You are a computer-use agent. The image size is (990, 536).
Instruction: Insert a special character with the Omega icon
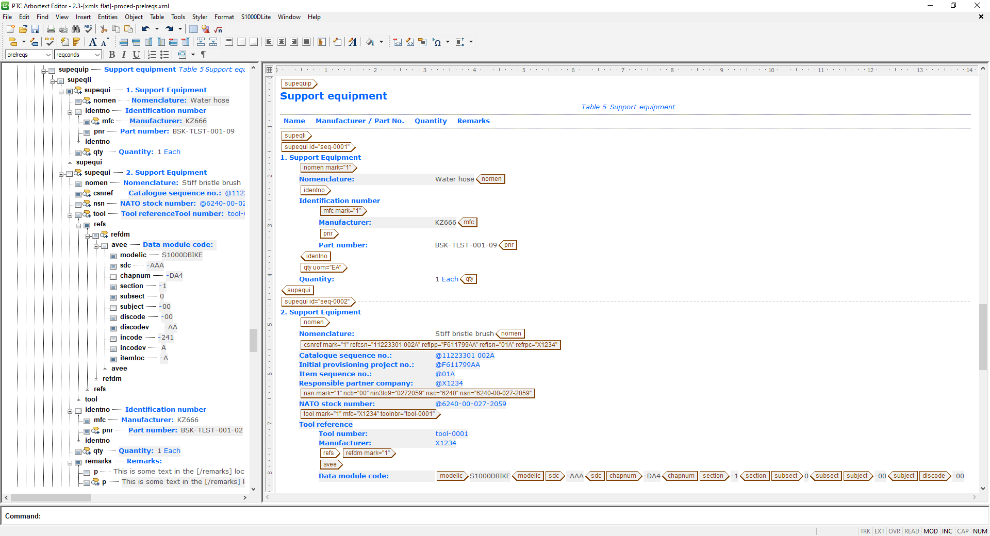click(438, 42)
